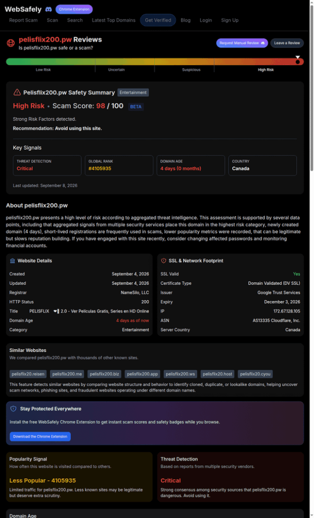The height and width of the screenshot is (518, 314).
Task: Click the risk meter marker at High Risk
Action: [x=297, y=61]
